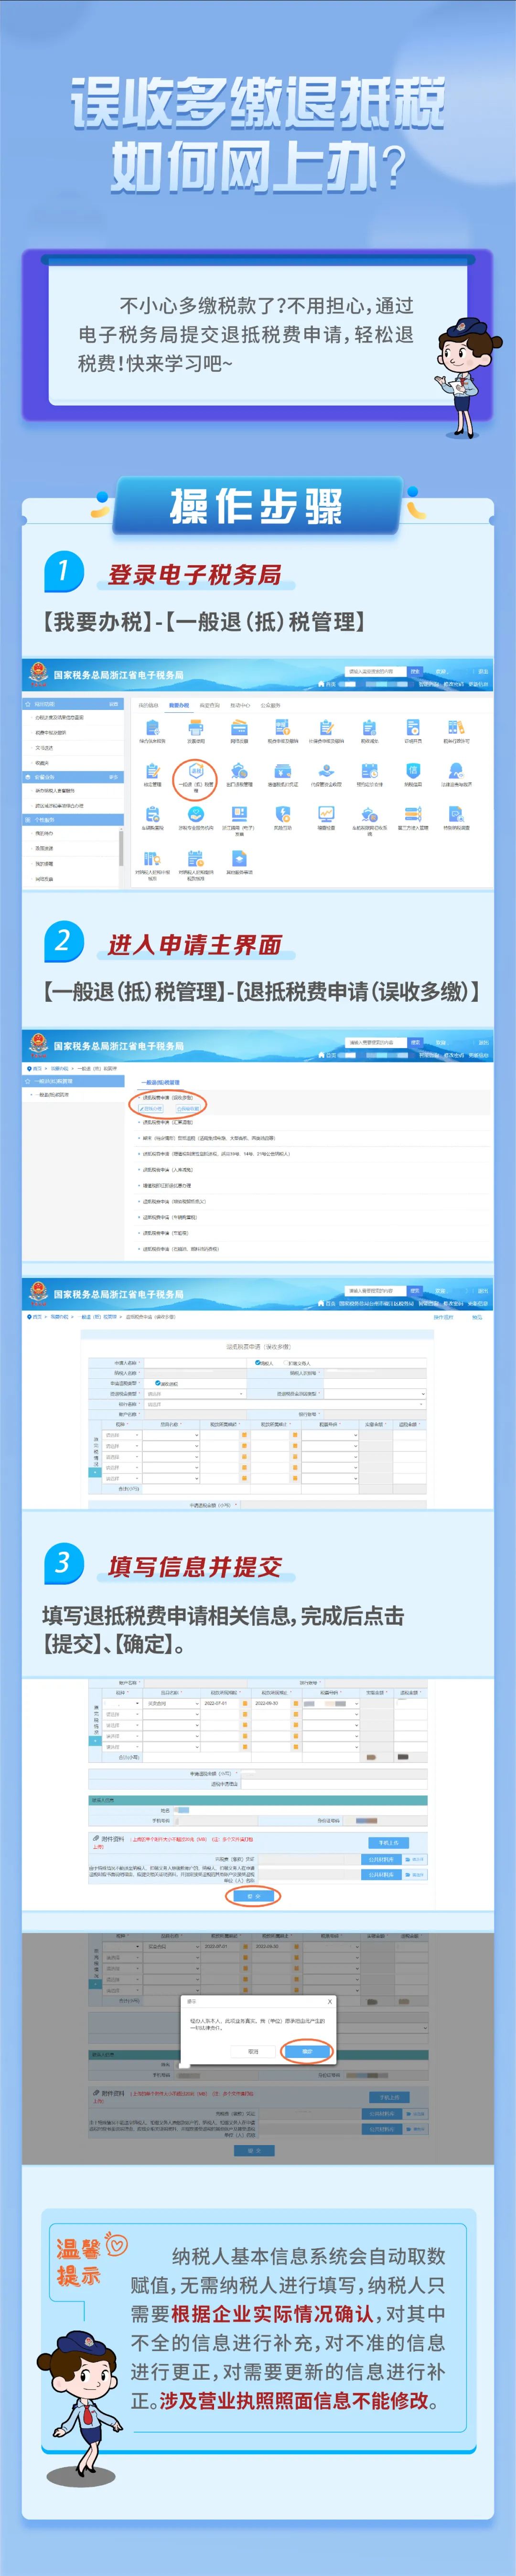Click the orange-circled 提交 button
516x2576 pixels.
tap(254, 1895)
